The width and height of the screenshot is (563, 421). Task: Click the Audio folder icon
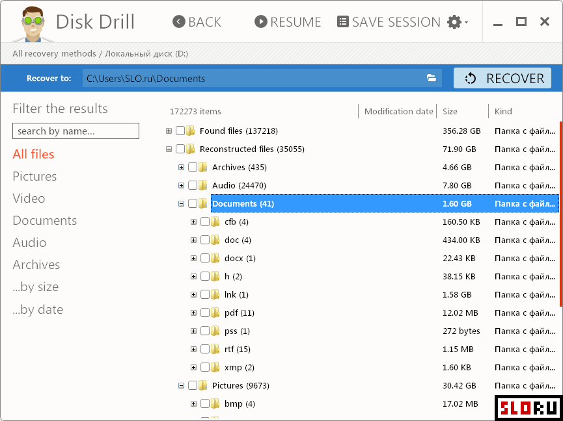203,185
